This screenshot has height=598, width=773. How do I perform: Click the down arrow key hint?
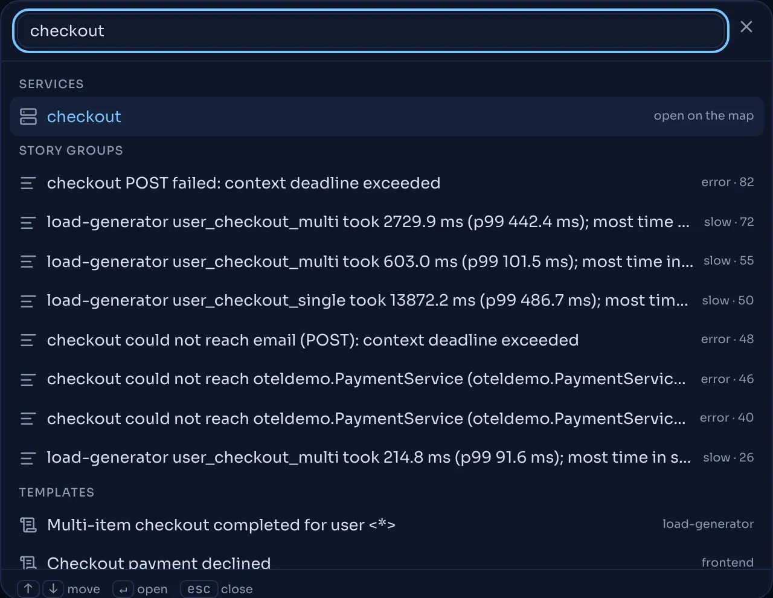(53, 588)
